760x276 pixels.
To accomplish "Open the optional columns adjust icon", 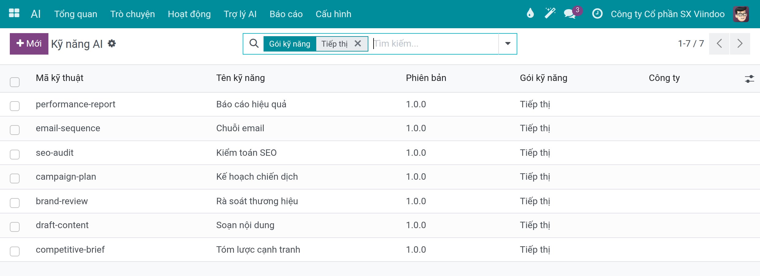I will 749,79.
